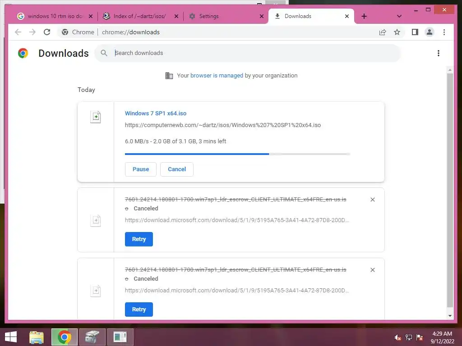Click the managed organization building icon
Viewport: 462px width, 346px height.
(x=169, y=76)
